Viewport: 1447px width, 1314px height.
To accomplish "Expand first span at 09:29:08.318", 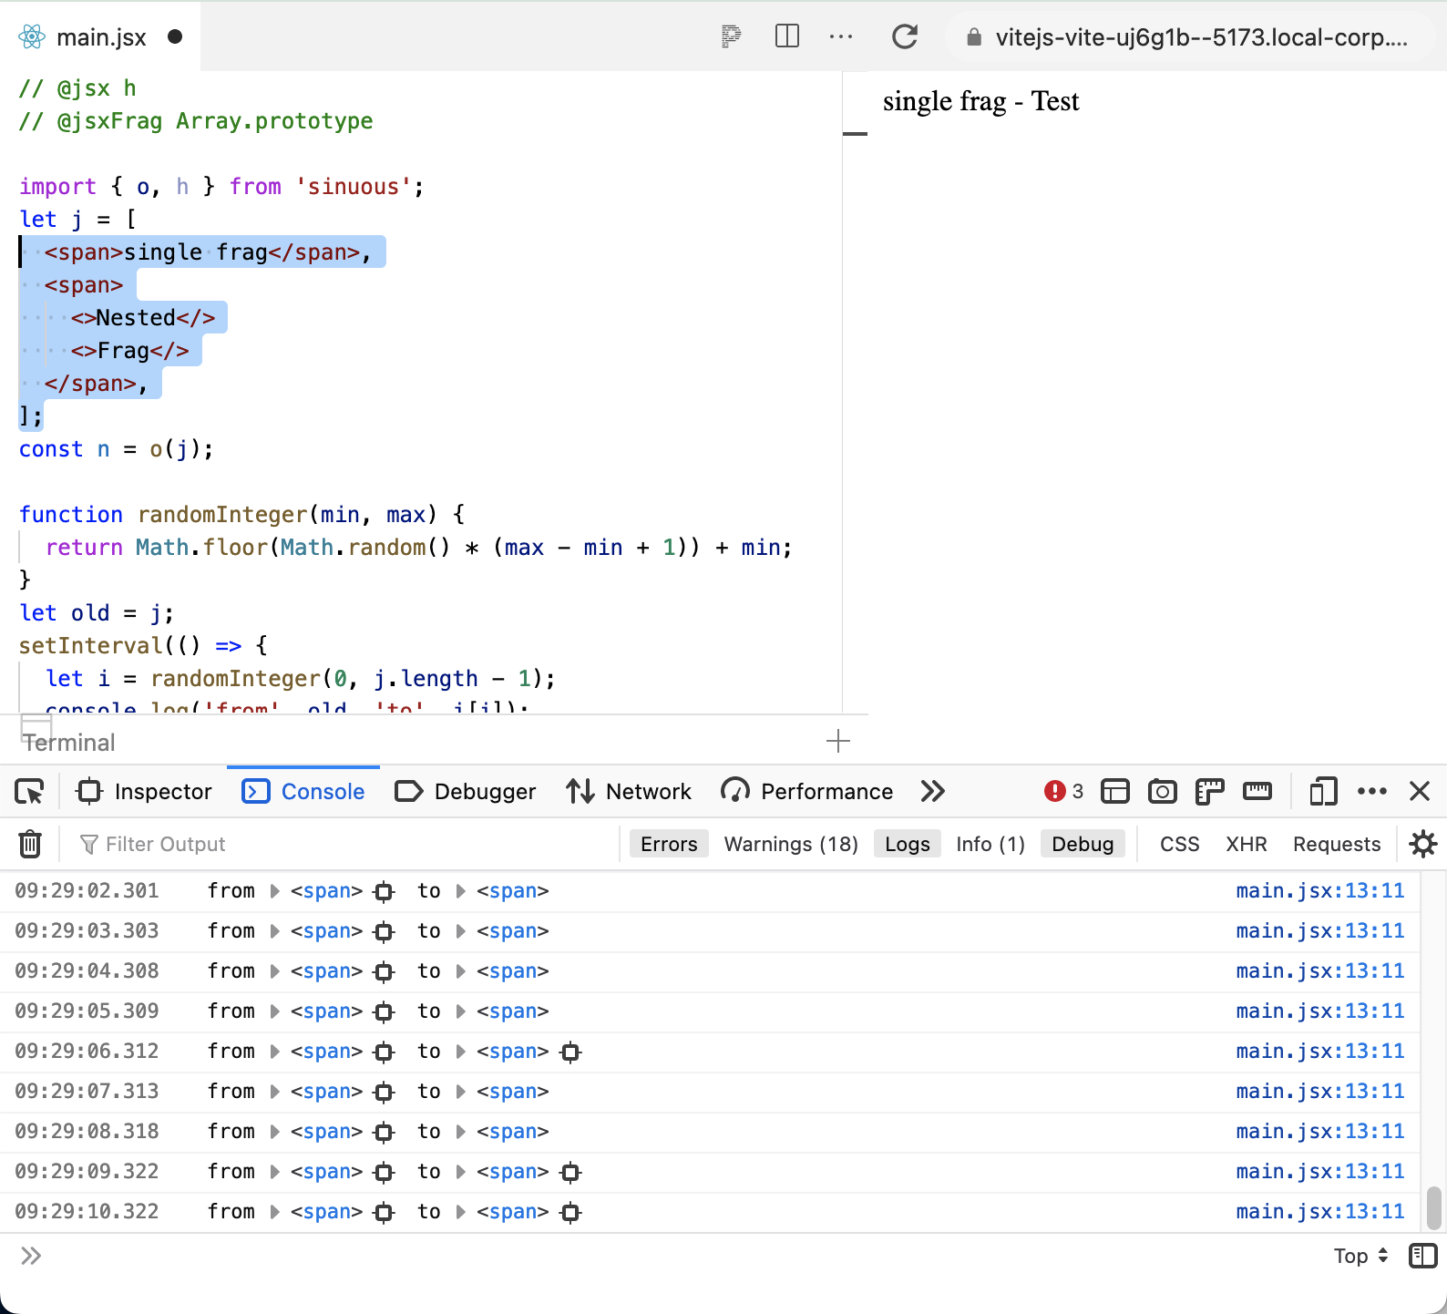I will tap(274, 1132).
